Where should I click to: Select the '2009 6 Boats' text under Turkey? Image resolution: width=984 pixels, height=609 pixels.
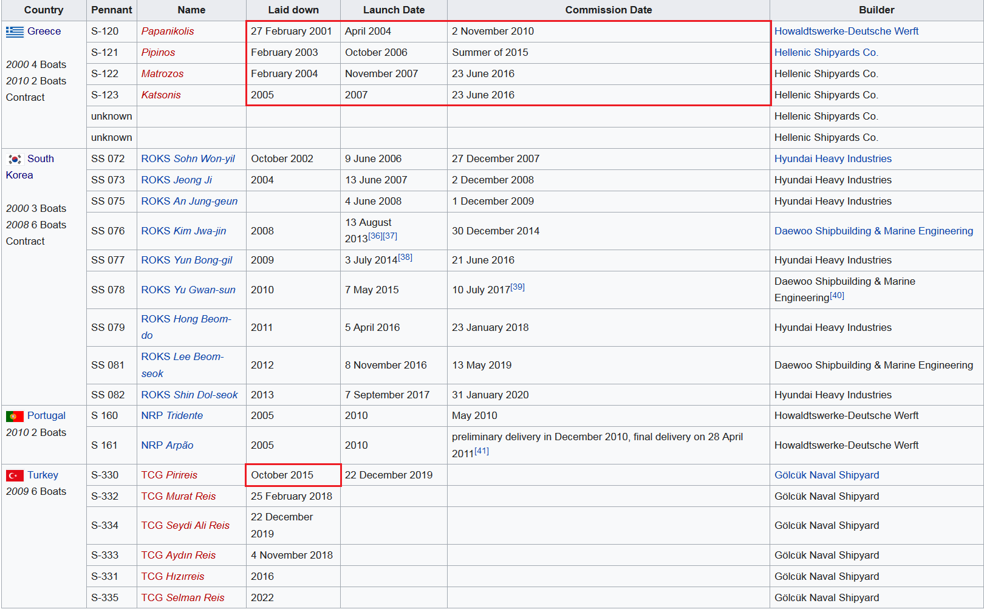(x=36, y=492)
